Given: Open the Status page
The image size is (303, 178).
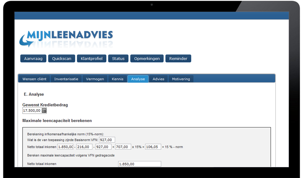Looking at the screenshot, I should coord(118,58).
